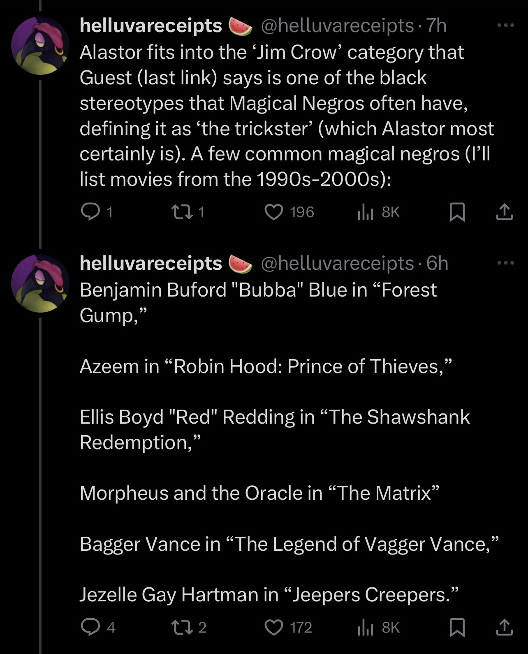
Task: Open helluvareceipts display name on first tweet
Action: (x=151, y=26)
